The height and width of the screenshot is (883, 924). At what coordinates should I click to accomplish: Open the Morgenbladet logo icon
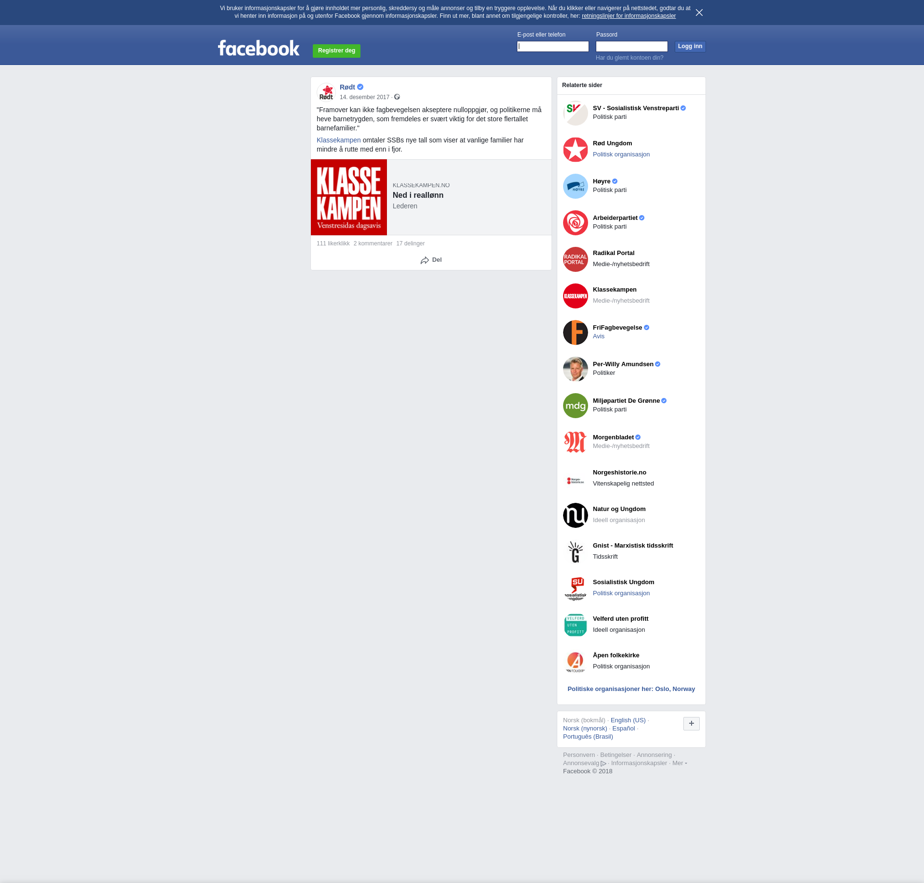pyautogui.click(x=576, y=442)
